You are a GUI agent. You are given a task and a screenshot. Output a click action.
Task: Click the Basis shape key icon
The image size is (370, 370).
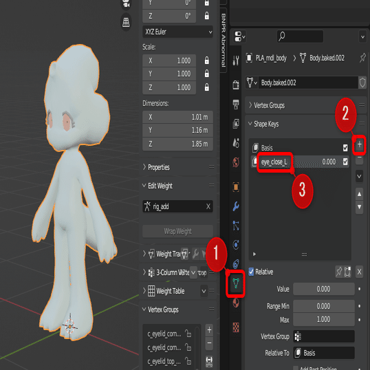click(x=255, y=148)
